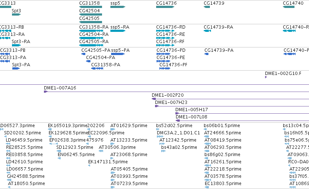Select protein CG3313-PB

(5, 54)
